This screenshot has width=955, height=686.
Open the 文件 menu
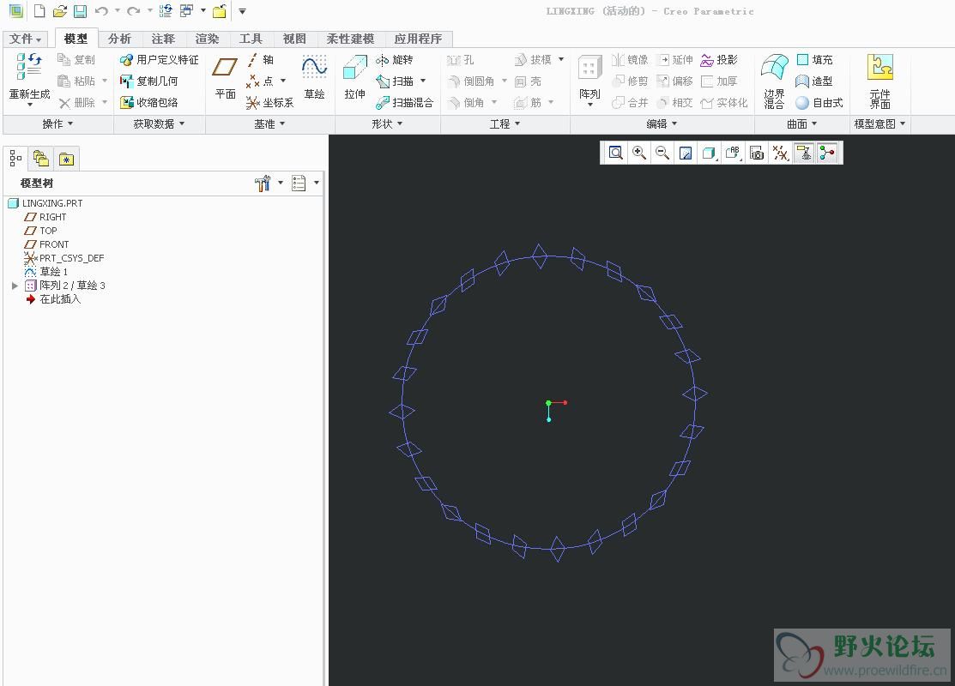pyautogui.click(x=26, y=39)
